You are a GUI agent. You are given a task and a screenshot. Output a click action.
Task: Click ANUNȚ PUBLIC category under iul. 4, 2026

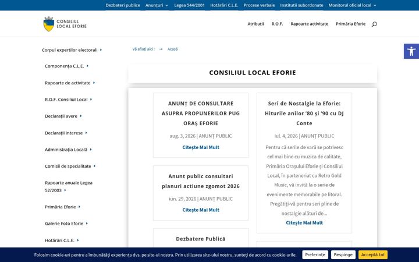click(x=318, y=136)
